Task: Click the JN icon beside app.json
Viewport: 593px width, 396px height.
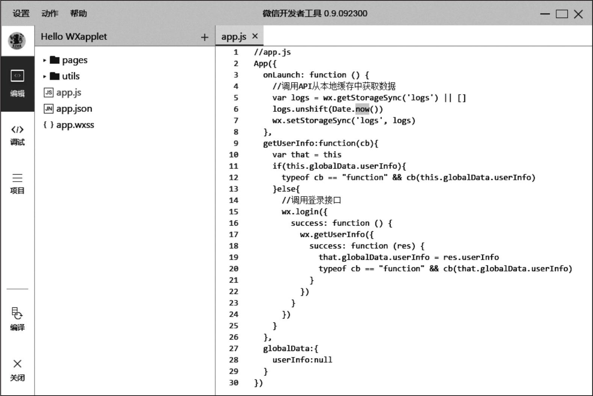Action: [48, 108]
